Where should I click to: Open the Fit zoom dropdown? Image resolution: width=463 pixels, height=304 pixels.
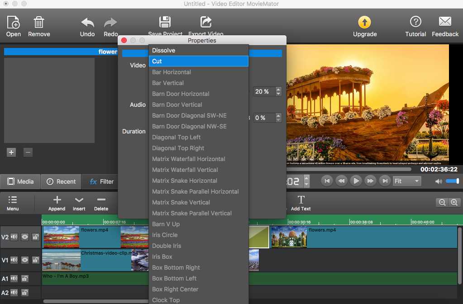pyautogui.click(x=406, y=181)
